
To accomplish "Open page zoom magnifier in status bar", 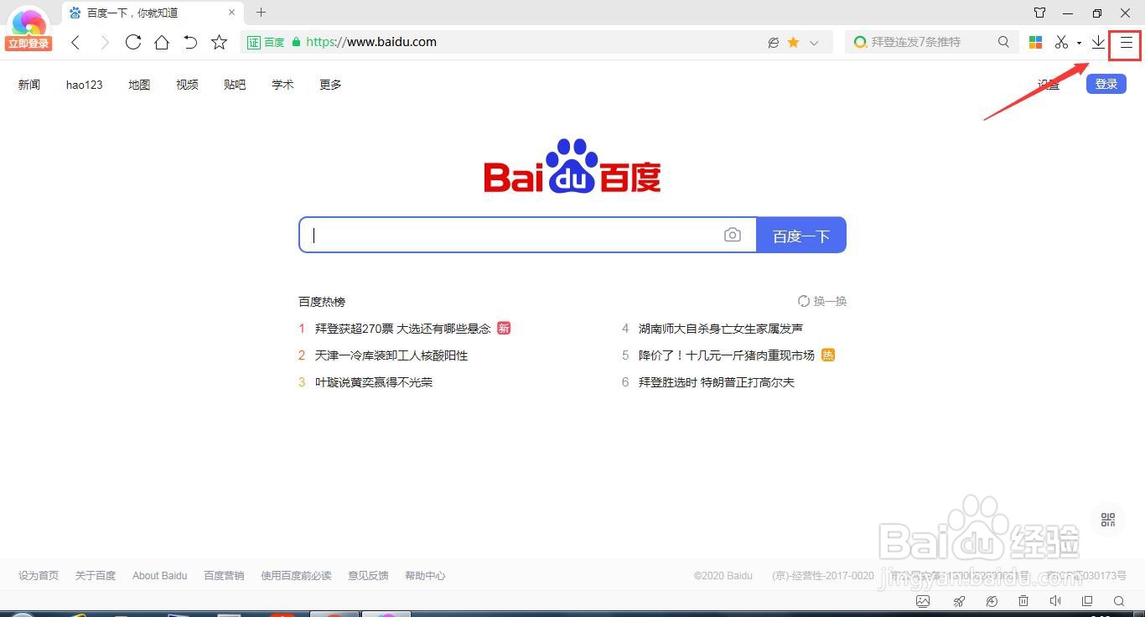I will [1119, 601].
